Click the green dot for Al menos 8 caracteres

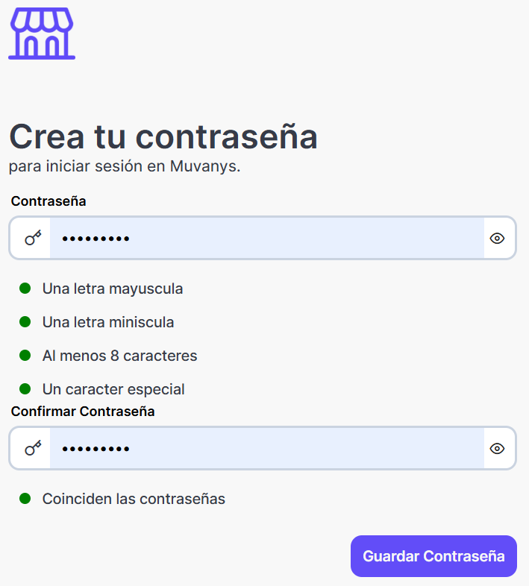click(25, 356)
